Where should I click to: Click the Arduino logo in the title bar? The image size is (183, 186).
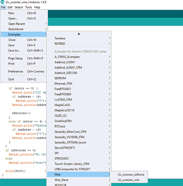tap(2, 2)
